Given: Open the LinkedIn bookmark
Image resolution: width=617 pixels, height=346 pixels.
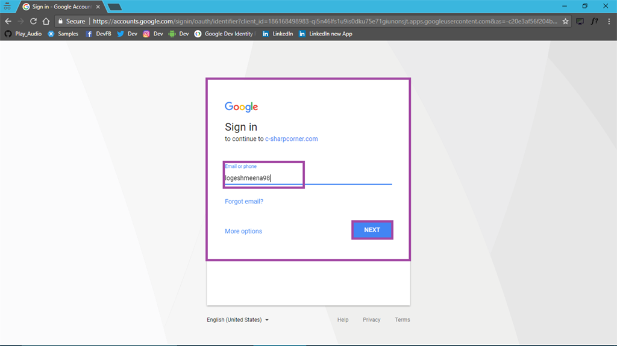Looking at the screenshot, I should click(x=278, y=34).
